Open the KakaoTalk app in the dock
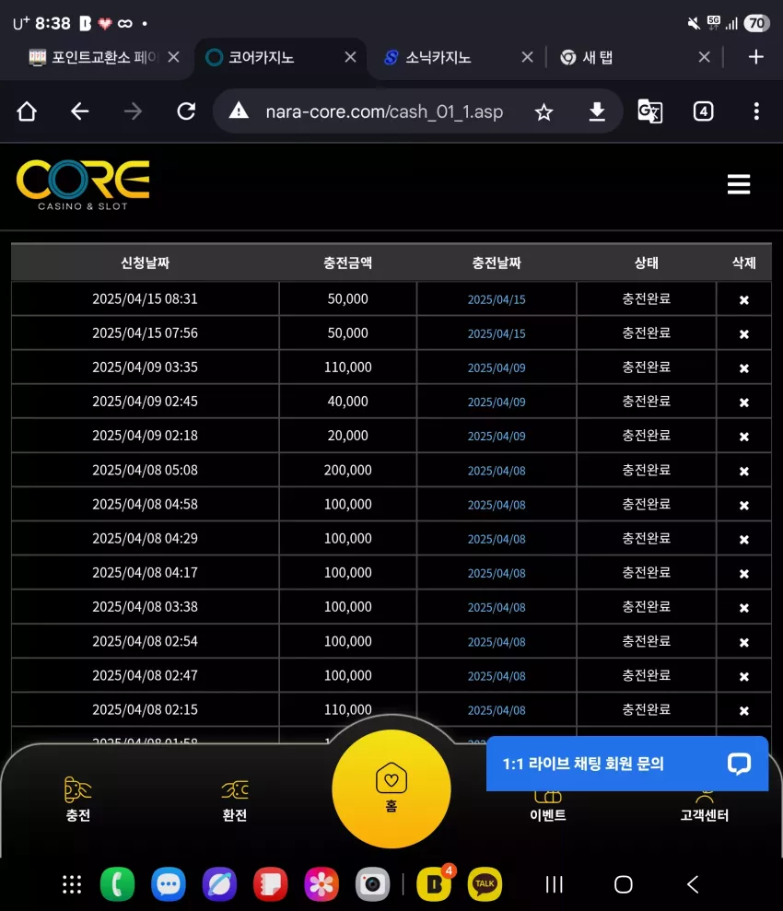The width and height of the screenshot is (783, 911). click(x=485, y=884)
